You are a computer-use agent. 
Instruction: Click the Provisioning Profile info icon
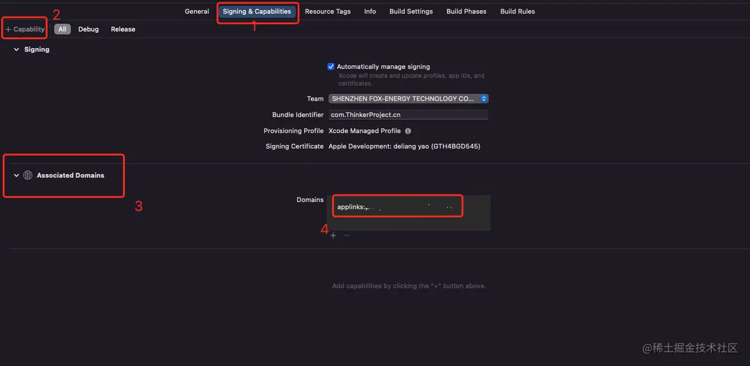pyautogui.click(x=408, y=131)
